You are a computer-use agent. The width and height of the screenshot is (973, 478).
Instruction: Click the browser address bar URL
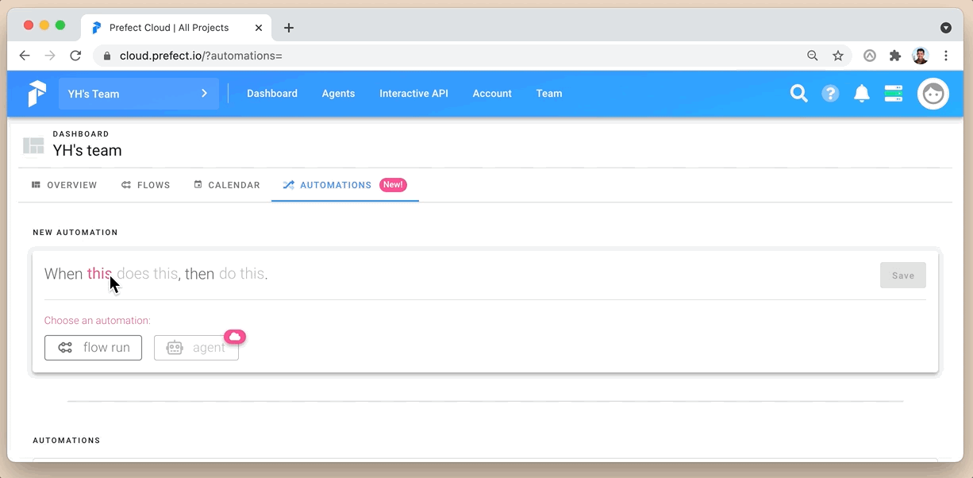point(201,56)
